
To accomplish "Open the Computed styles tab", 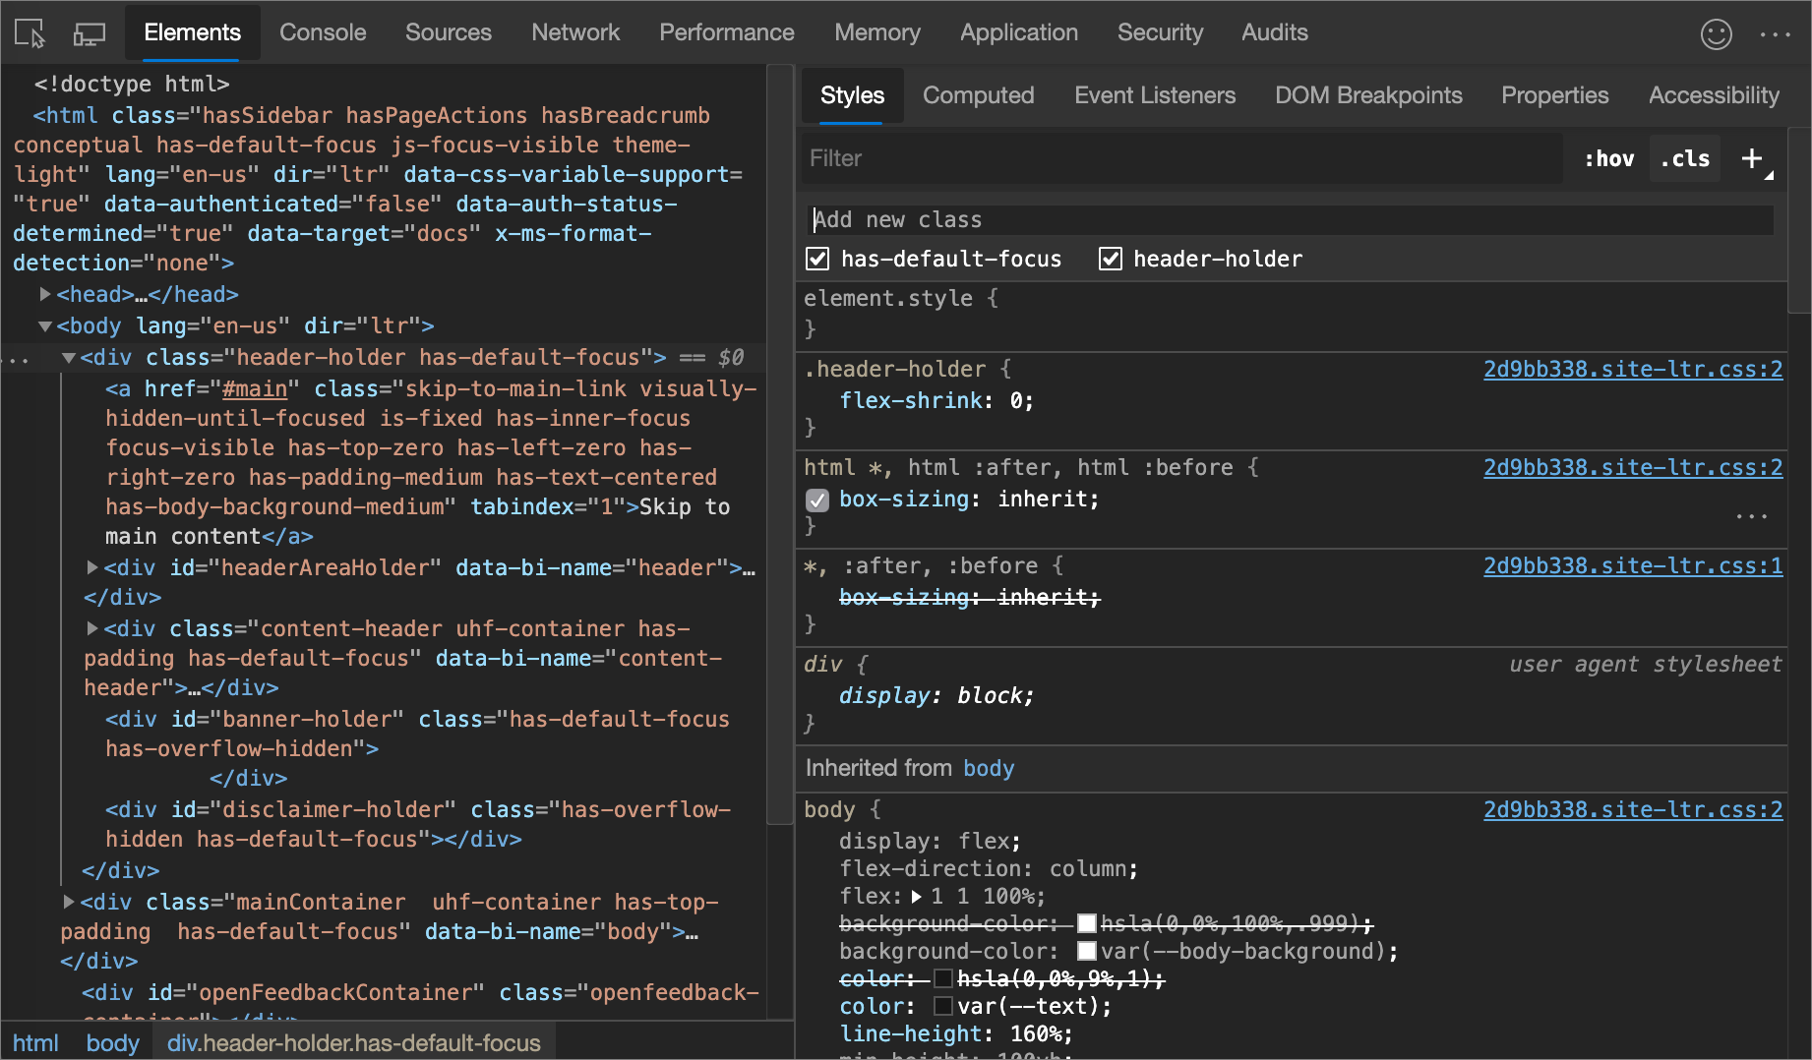I will [978, 95].
